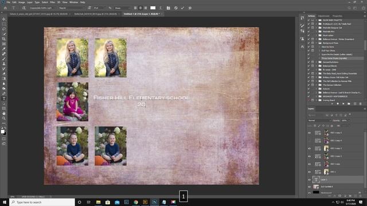Image resolution: width=367 pixels, height=206 pixels.
Task: Toggle layer filtering switch in Layers panel
Action: (350, 114)
